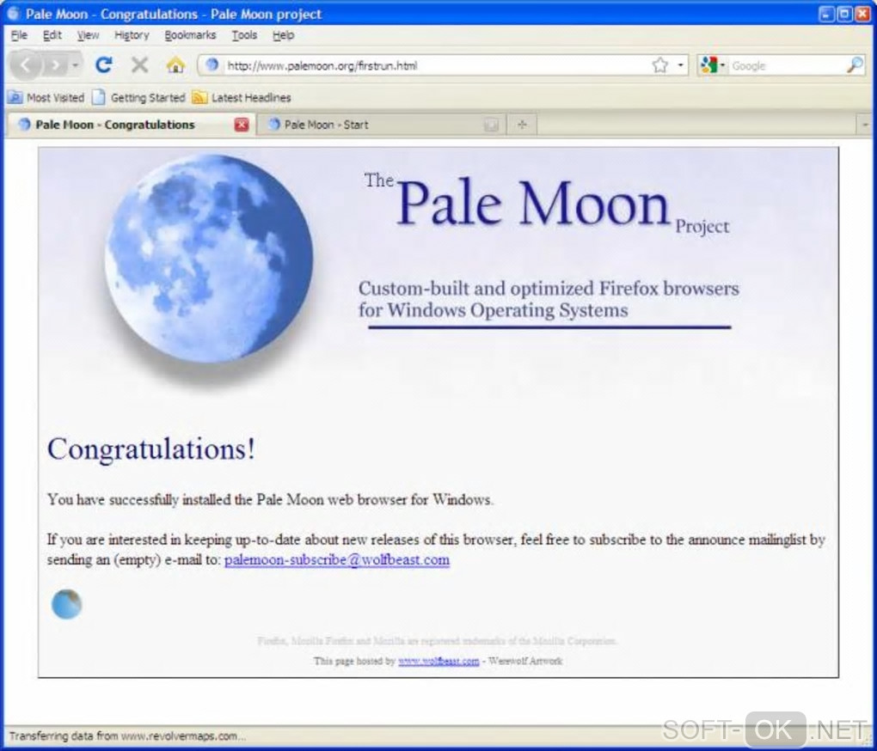877x751 pixels.
Task: Click the URL address field
Action: tap(436, 66)
